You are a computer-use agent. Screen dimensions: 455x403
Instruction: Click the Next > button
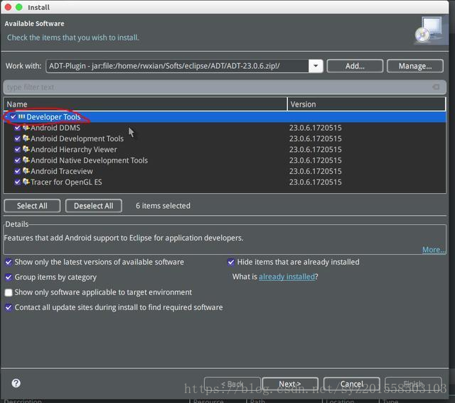pos(290,384)
